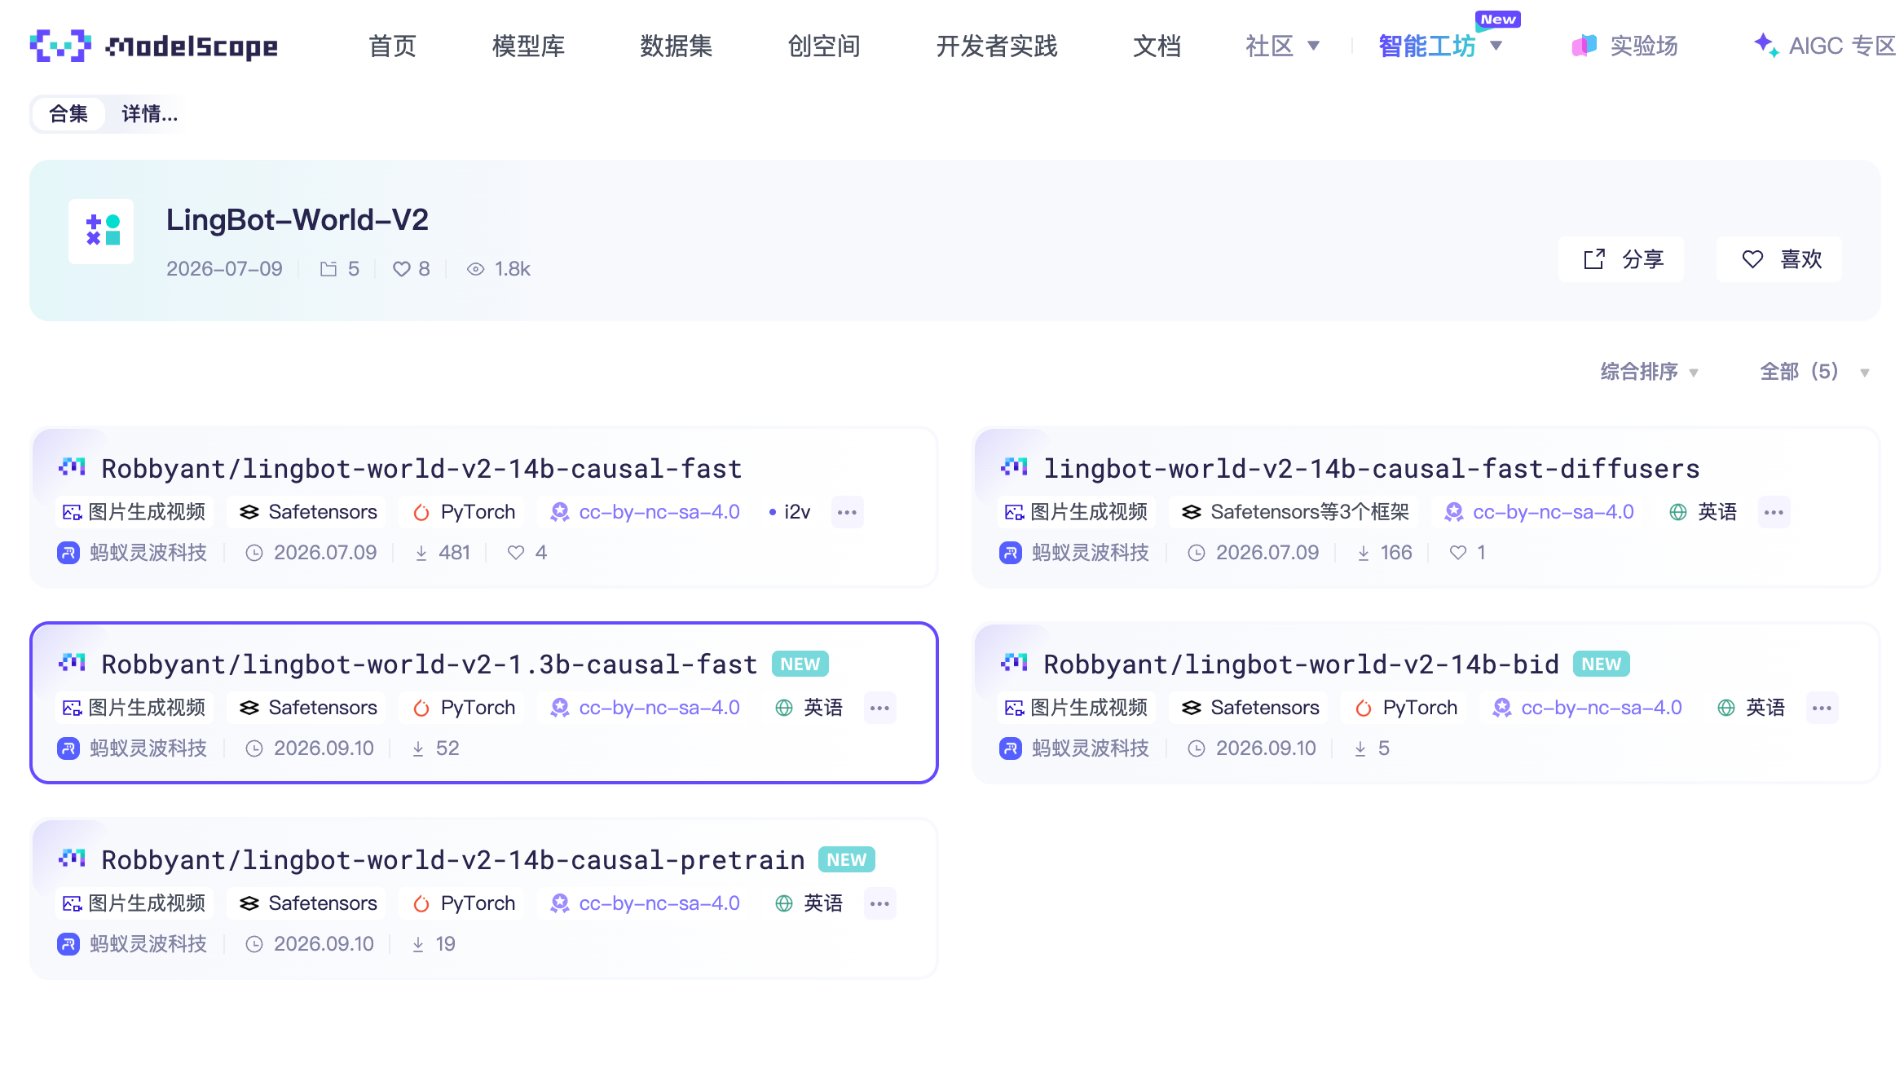This screenshot has height=1086, width=1904.
Task: Click cc-by-nc-sa-4.0 license on 14b-bid card
Action: click(1588, 708)
